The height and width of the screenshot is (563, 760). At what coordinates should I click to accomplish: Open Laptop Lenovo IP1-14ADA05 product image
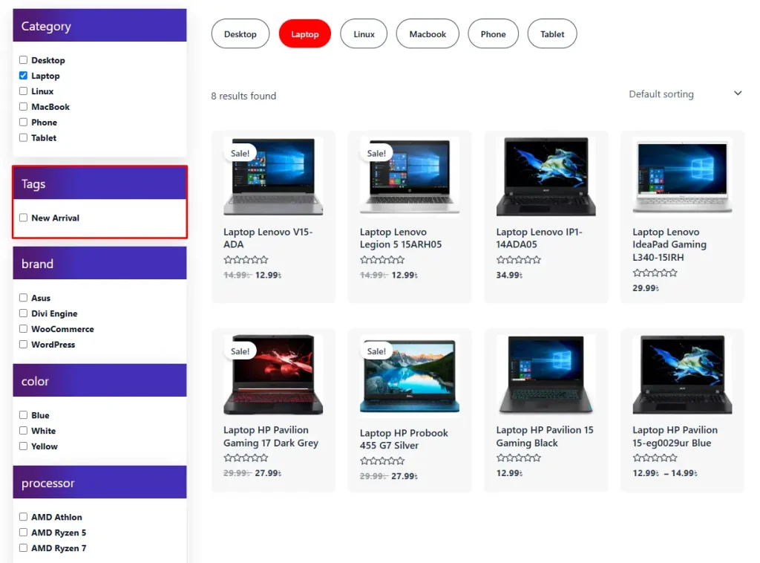tap(546, 177)
